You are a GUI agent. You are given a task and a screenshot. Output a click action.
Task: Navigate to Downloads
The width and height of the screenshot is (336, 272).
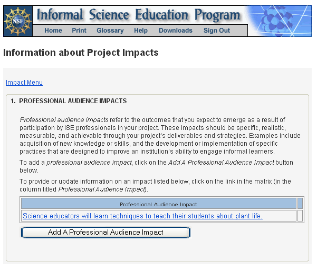(176, 31)
